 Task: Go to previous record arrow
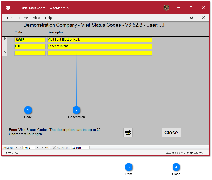point(20,148)
